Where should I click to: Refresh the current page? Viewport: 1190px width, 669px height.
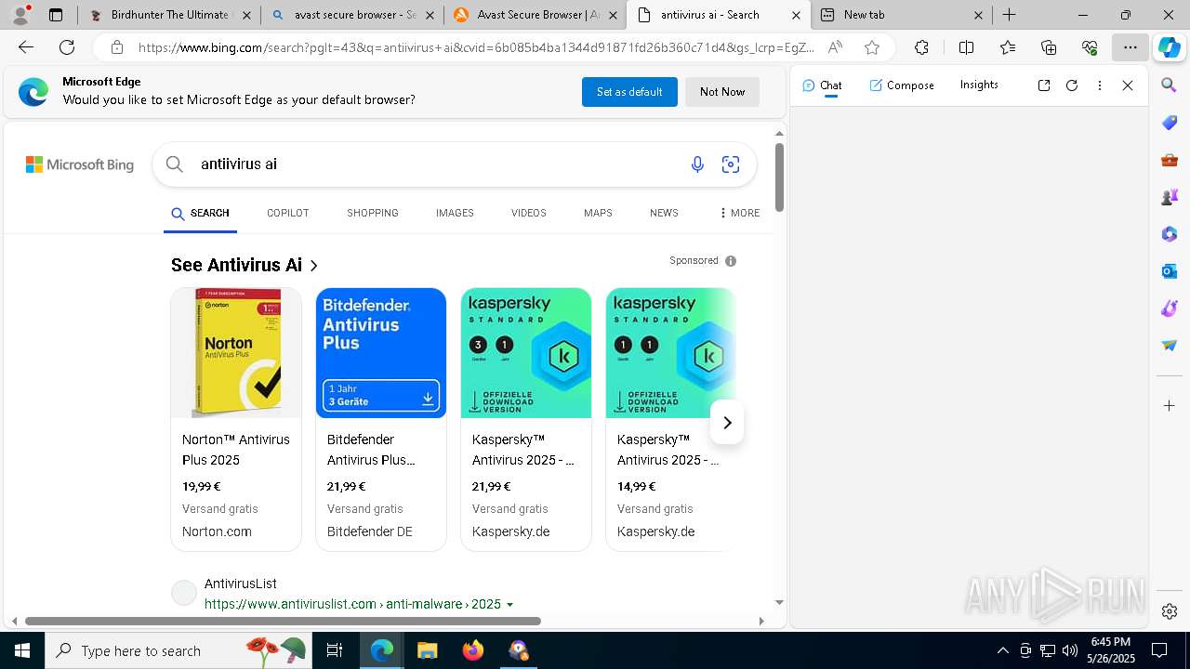(67, 47)
